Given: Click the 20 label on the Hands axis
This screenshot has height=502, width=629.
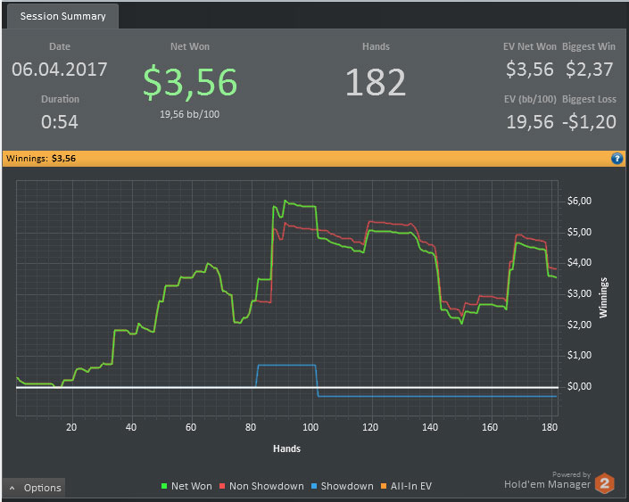Looking at the screenshot, I should tap(71, 427).
